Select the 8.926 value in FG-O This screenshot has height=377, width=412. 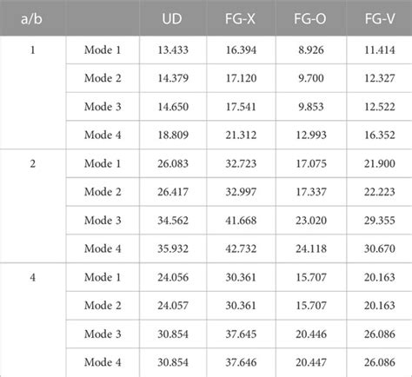click(x=311, y=50)
